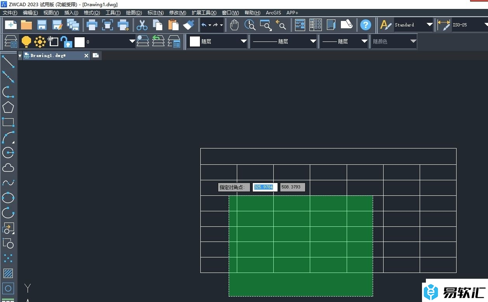Image resolution: width=488 pixels, height=302 pixels.
Task: Close the Drawing1.dwg tab
Action: pyautogui.click(x=87, y=56)
